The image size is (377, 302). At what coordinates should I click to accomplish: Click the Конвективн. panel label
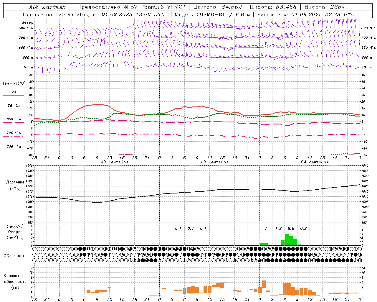pos(15,276)
